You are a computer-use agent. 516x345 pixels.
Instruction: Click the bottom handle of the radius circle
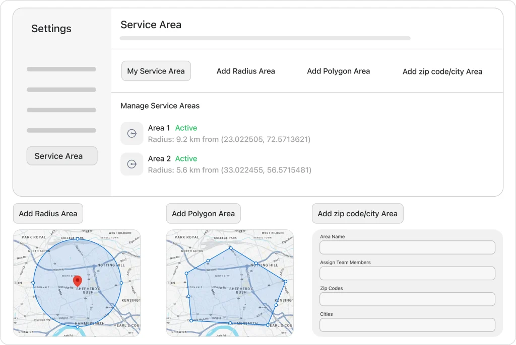(x=78, y=327)
